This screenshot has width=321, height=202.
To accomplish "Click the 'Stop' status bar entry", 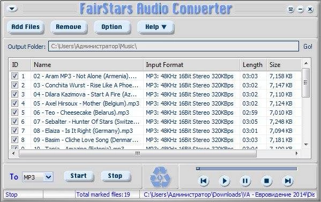I will point(11,194).
